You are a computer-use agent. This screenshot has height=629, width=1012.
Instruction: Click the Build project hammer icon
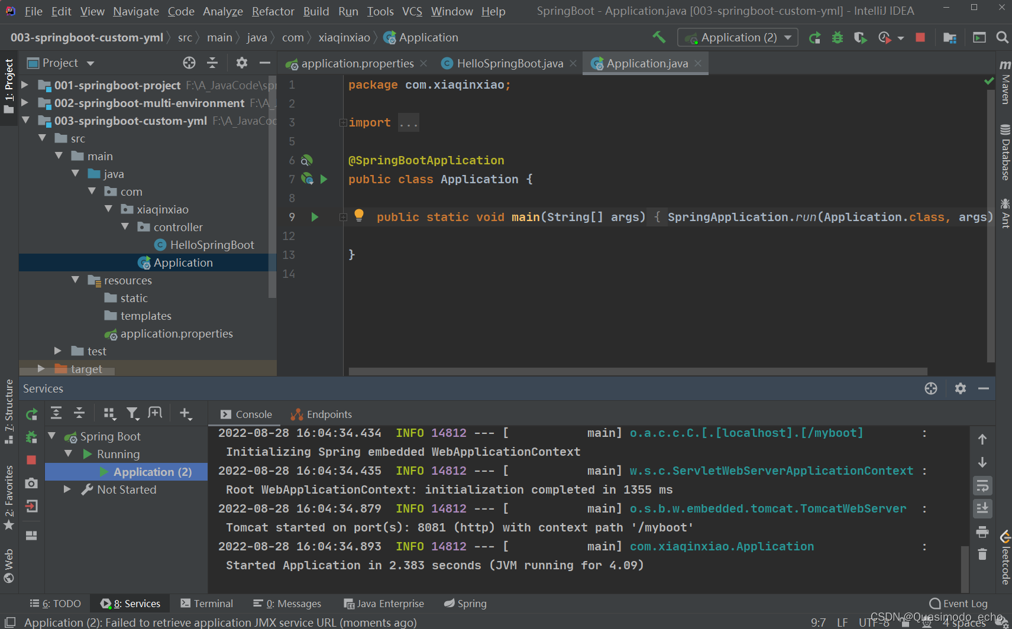click(x=659, y=37)
